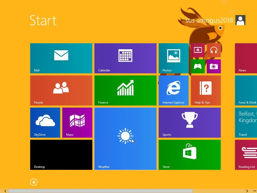
Task: Launch the Photos tile
Action: 174,58
